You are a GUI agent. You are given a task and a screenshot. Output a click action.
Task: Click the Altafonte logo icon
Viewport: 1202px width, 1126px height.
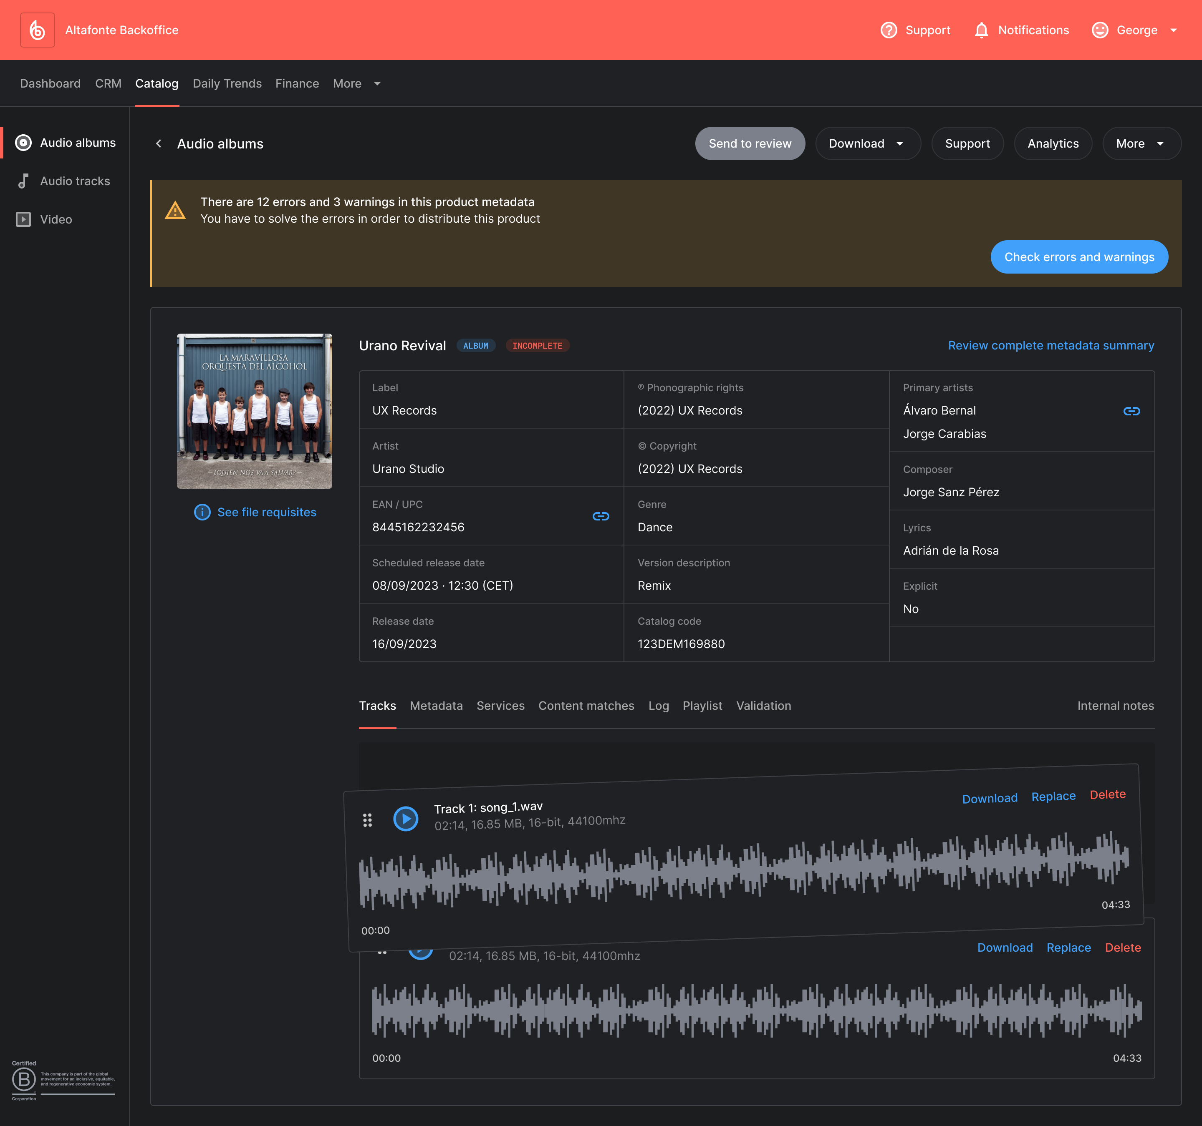click(x=38, y=30)
